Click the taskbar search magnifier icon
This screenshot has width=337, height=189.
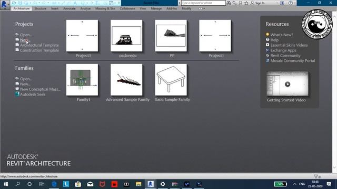tap(18, 184)
